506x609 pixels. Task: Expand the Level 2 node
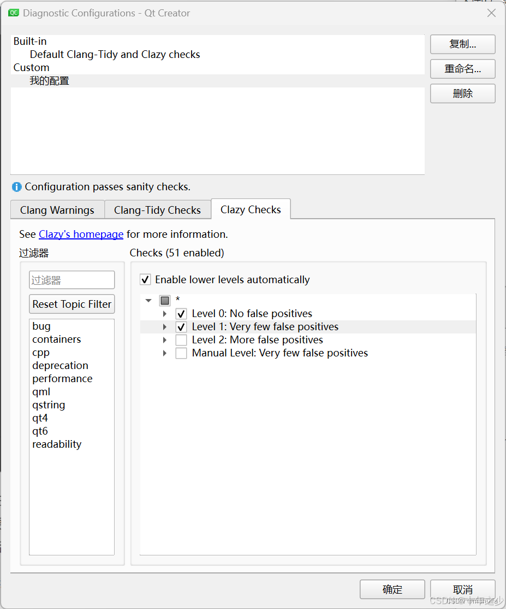click(165, 339)
